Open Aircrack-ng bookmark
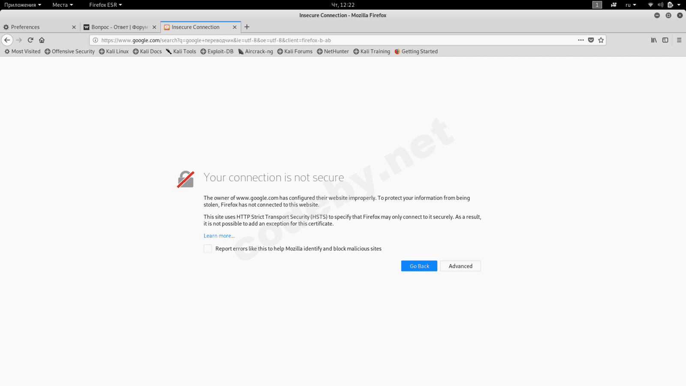Viewport: 686px width, 386px height. pos(256,51)
